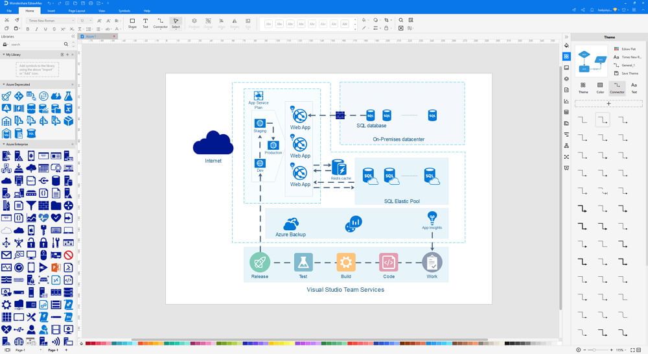This screenshot has width=648, height=354.
Task: Activate the Select pointer tool
Action: (176, 23)
